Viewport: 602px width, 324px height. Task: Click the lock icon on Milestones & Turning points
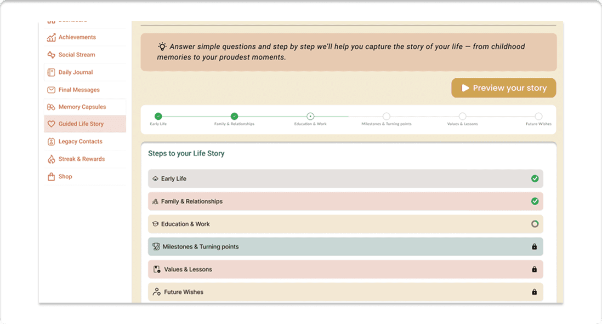click(x=535, y=246)
